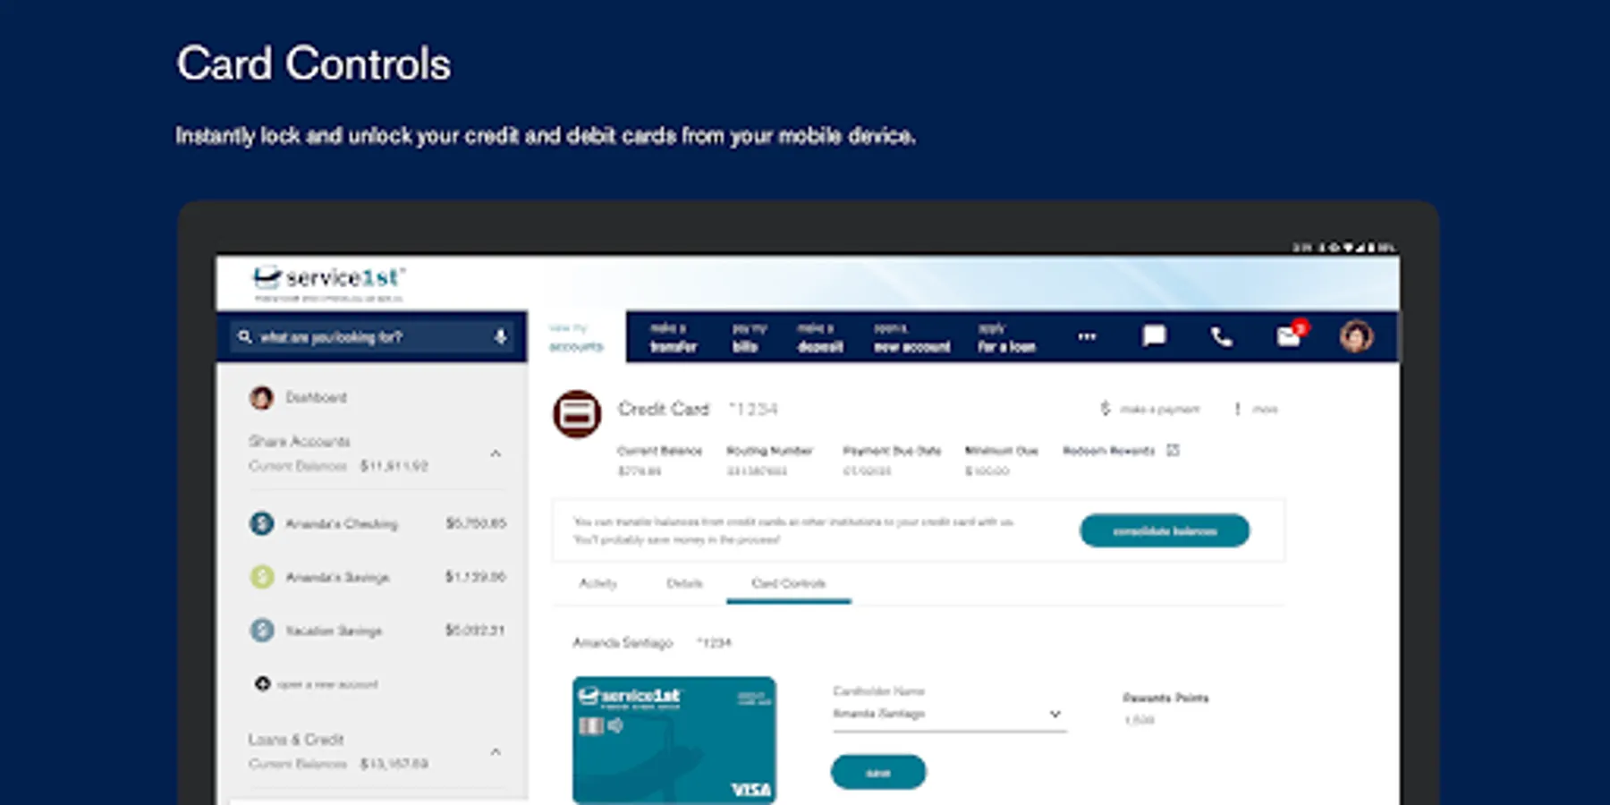Click the Credit Card account round icon
The height and width of the screenshot is (805, 1610).
(x=577, y=414)
